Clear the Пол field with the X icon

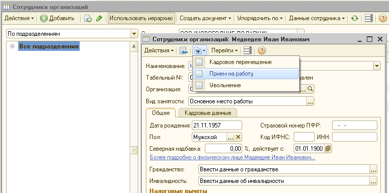(238, 137)
